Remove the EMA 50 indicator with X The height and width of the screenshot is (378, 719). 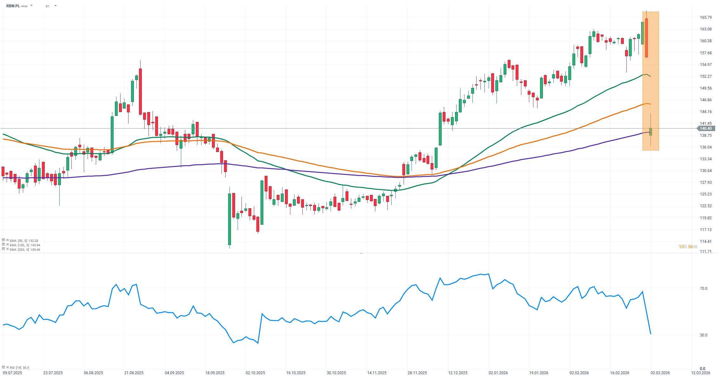click(7, 241)
